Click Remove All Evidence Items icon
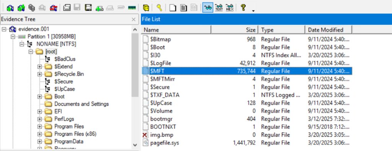This screenshot has height=151, width=392. tap(53, 8)
